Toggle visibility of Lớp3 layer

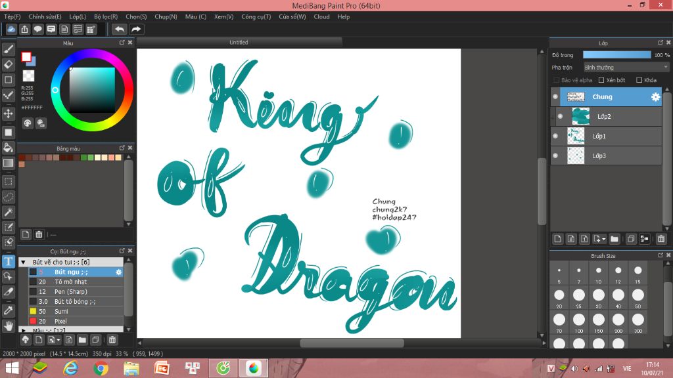(555, 156)
